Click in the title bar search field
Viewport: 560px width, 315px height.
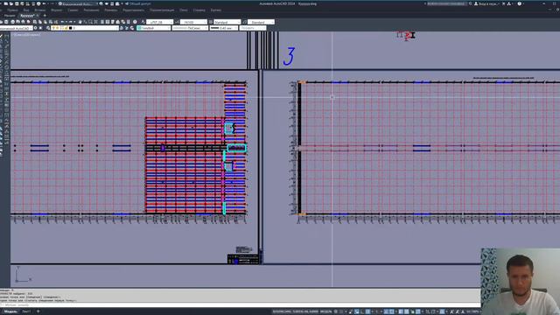point(447,3)
